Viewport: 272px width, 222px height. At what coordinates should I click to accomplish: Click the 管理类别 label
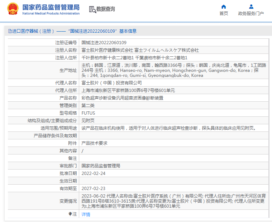[x=68, y=106]
